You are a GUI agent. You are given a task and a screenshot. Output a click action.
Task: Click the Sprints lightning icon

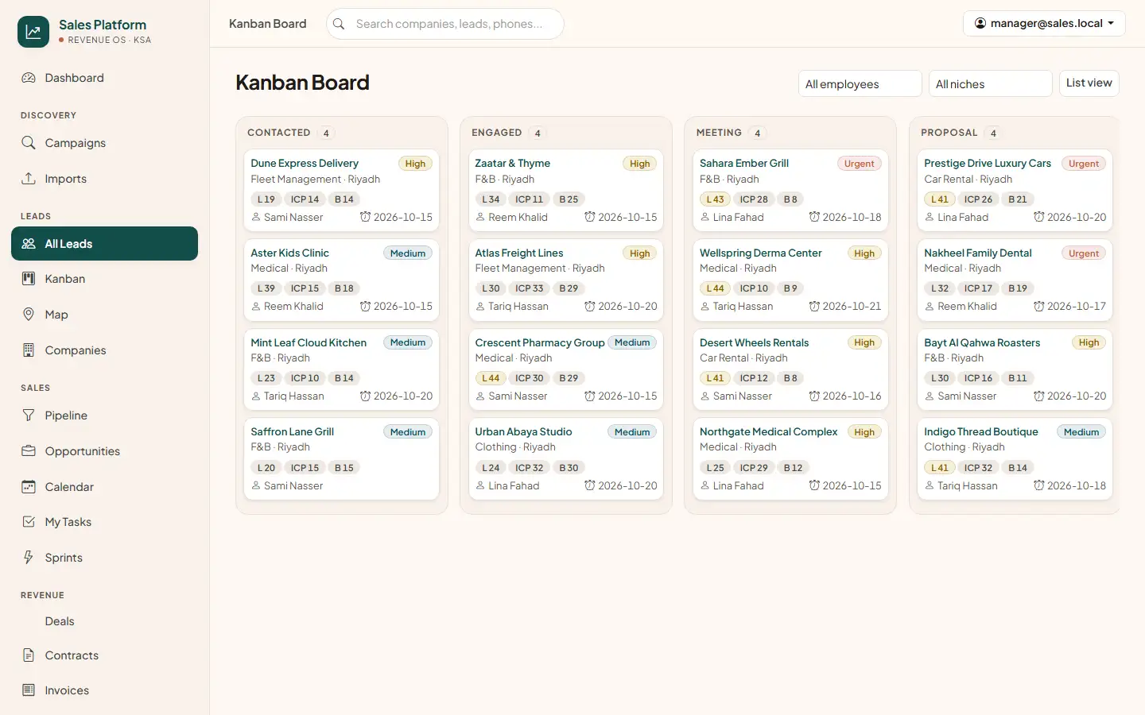[29, 558]
